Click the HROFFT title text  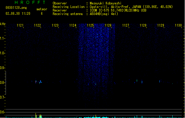coord(30,2)
